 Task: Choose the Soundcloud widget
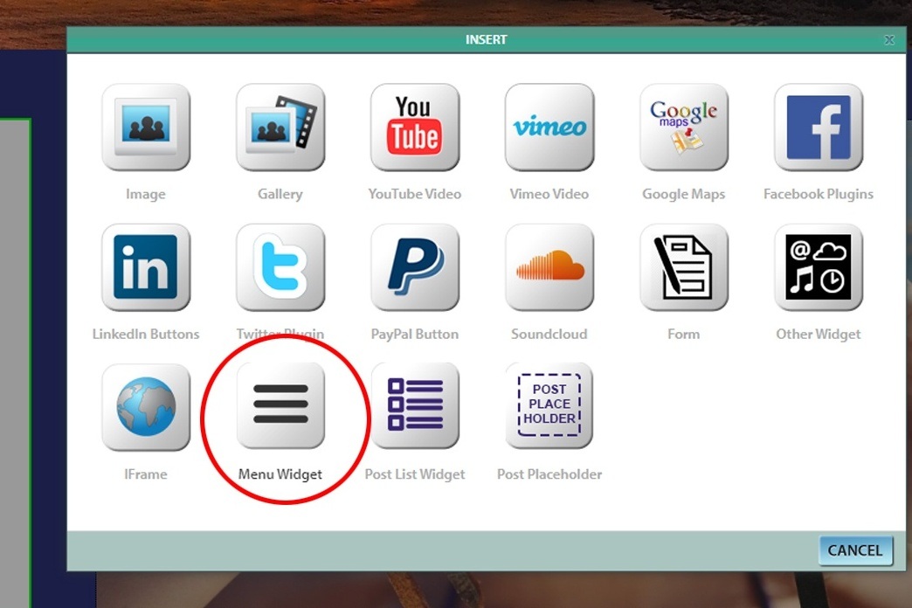(549, 267)
